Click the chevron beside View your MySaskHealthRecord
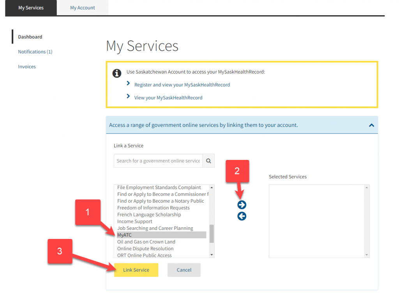Image resolution: width=399 pixels, height=293 pixels. 129,96
